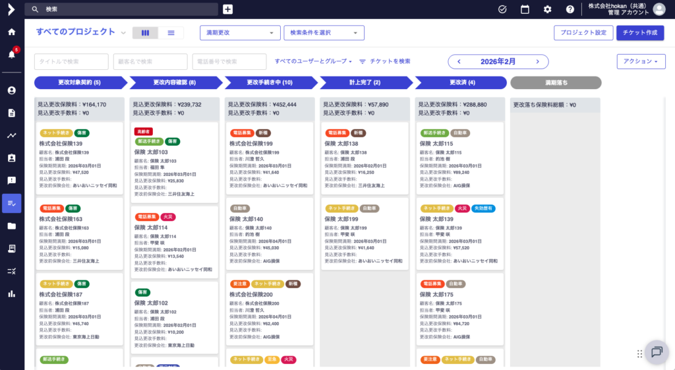This screenshot has height=370, width=675.
Task: Click the タイトルで検索 input field
Action: 71,61
